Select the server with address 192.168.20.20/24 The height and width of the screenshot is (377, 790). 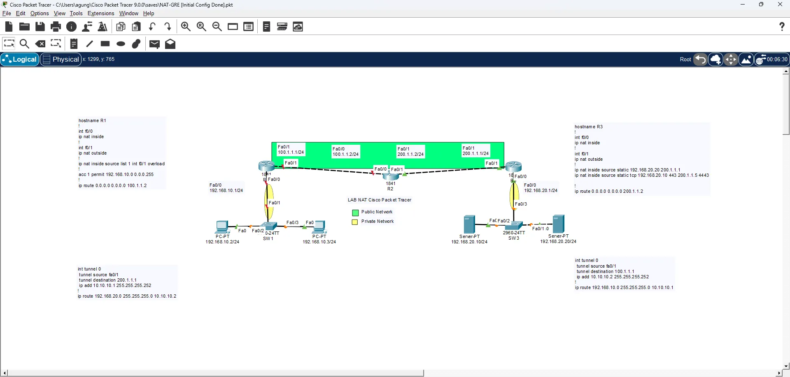click(559, 224)
